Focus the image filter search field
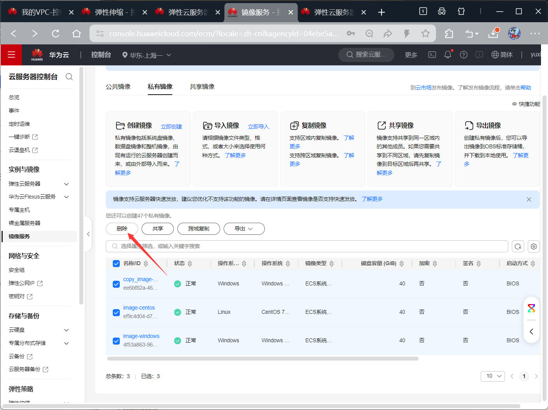The height and width of the screenshot is (410, 548). coord(307,246)
